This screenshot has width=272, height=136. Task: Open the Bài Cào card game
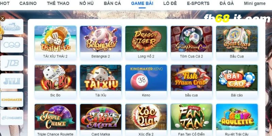point(237,82)
